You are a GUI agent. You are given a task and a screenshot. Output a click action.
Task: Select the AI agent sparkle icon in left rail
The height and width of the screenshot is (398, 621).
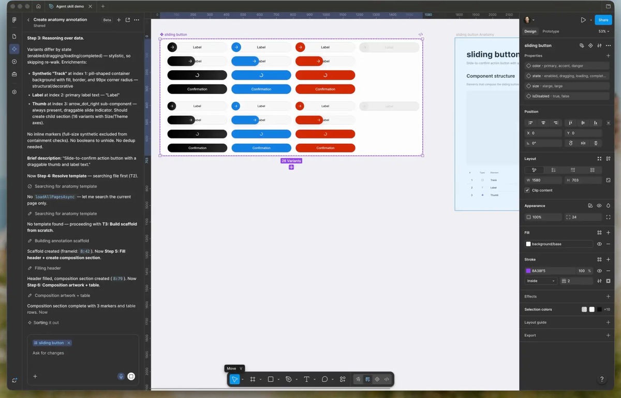coord(14,49)
